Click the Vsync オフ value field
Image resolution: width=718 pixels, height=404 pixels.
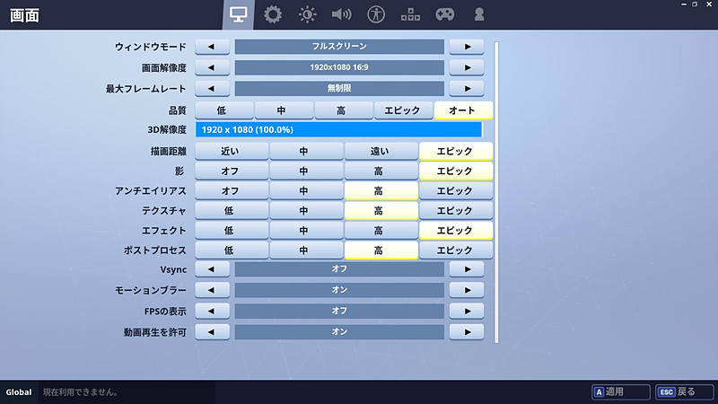click(339, 269)
